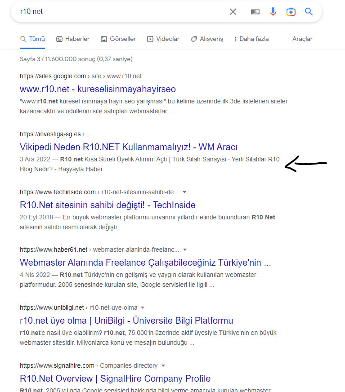Click the unibilgi.net URL breadcrumb
This screenshot has width=345, height=392.
click(x=79, y=307)
